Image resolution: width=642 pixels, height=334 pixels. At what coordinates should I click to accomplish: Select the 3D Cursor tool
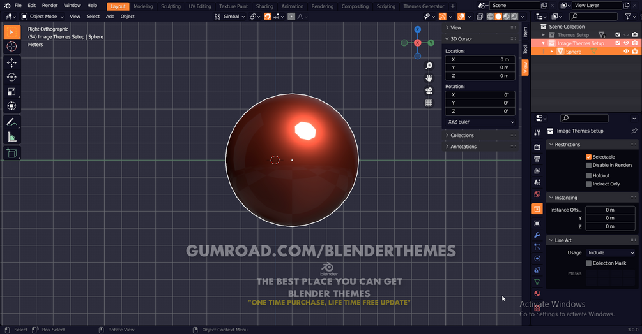pos(12,47)
